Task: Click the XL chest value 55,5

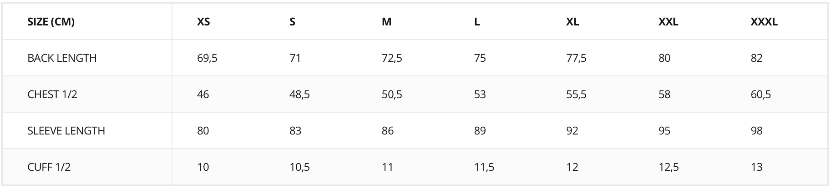Action: click(x=576, y=94)
